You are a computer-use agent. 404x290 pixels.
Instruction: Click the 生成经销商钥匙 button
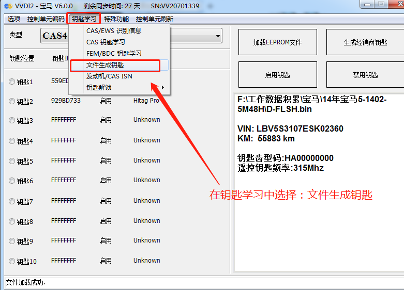pos(365,42)
